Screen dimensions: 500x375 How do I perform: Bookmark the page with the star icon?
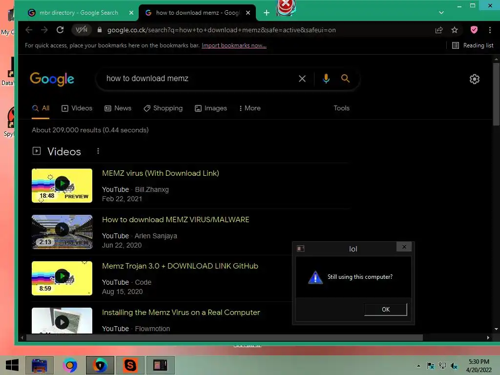click(x=455, y=30)
